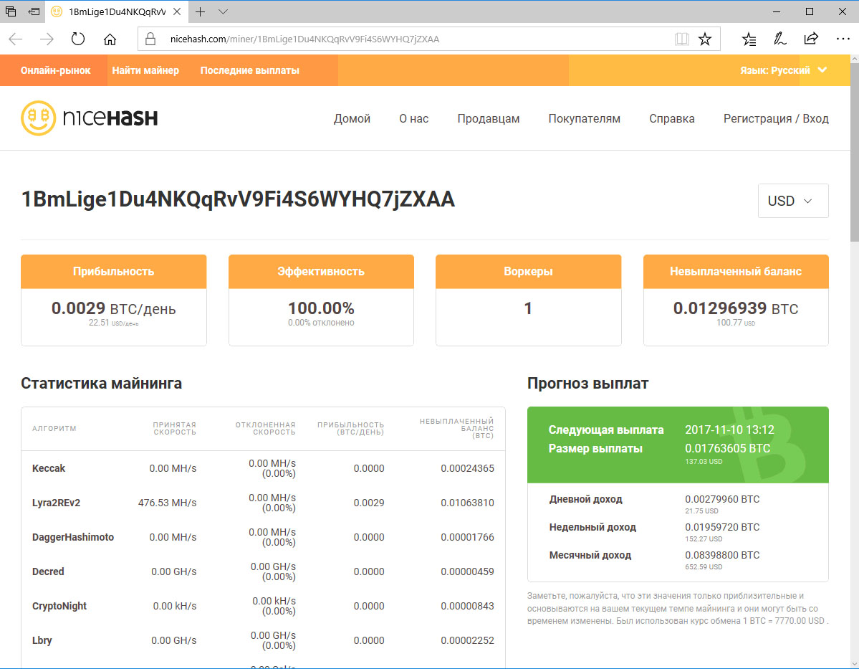Click the payout size 0.01763605 BTC

(x=727, y=449)
